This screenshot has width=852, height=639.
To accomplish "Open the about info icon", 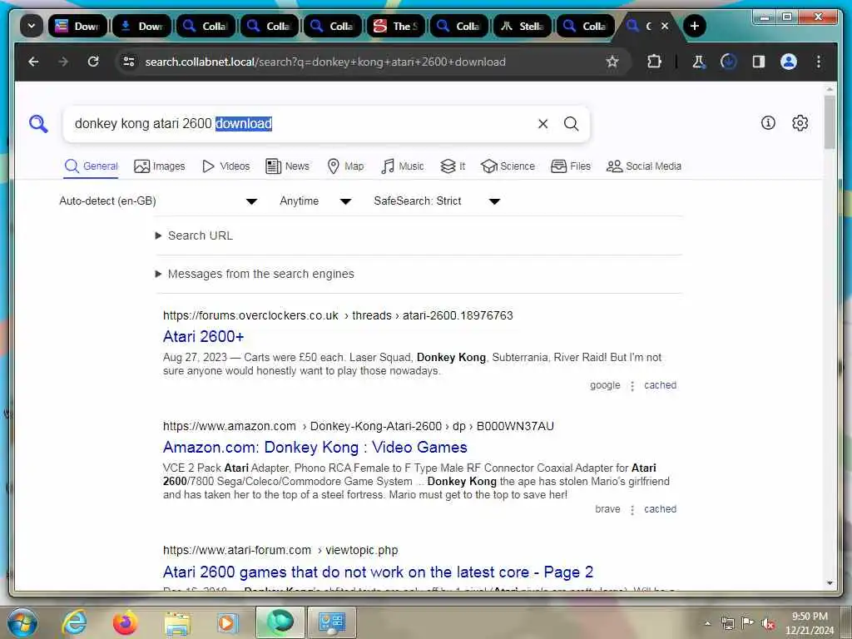I will (768, 123).
